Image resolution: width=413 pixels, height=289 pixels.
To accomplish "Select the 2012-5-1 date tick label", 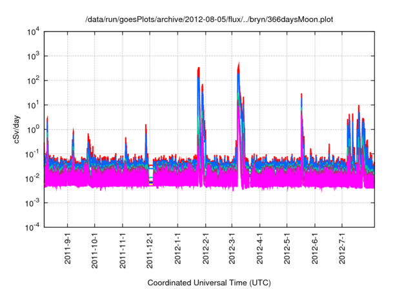I will click(287, 250).
